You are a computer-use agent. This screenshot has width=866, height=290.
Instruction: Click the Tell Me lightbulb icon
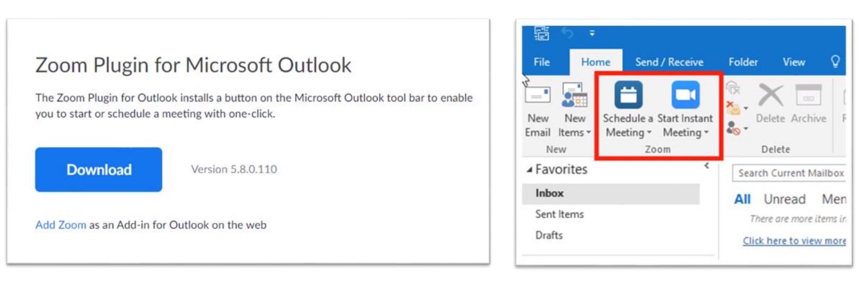(835, 62)
